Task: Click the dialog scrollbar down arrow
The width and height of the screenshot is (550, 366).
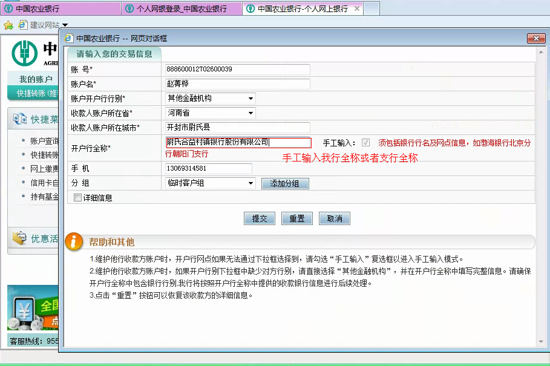Action: click(x=541, y=342)
